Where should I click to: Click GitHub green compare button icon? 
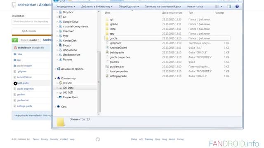15,40
